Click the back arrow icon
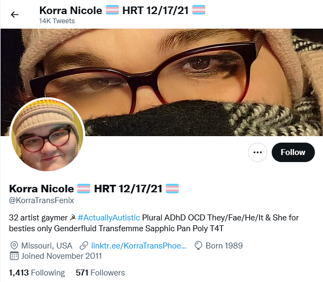 point(15,15)
